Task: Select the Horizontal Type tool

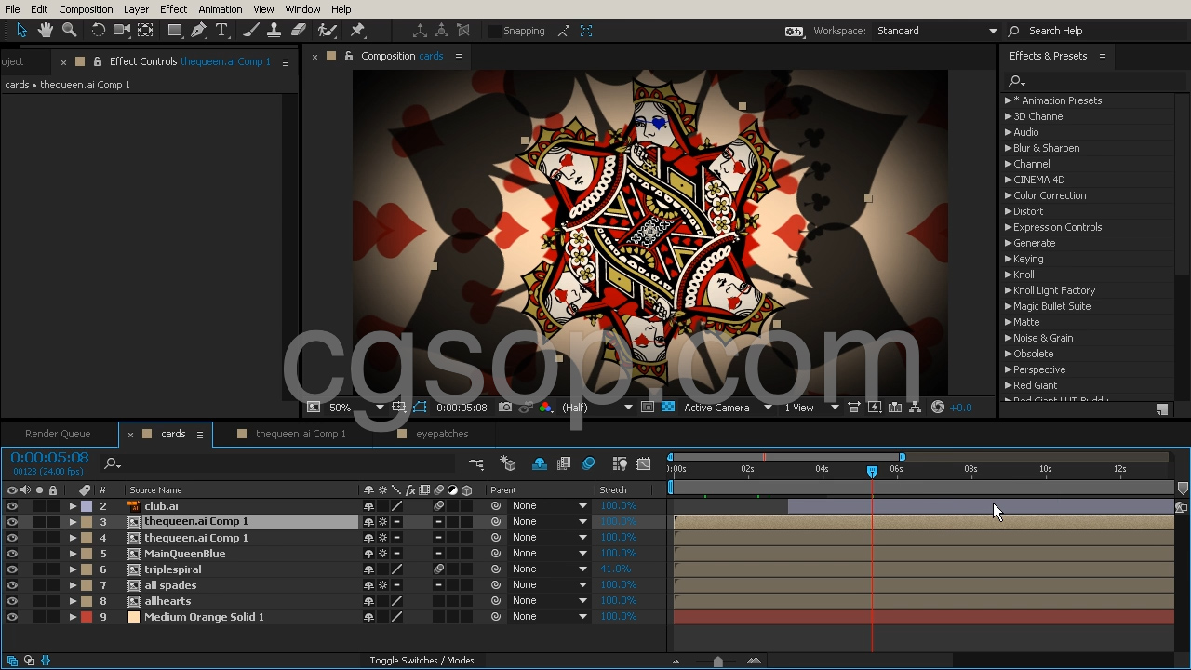Action: 221,31
